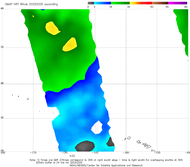Screen dimensions: 190x167
Task: Click the color bar label '34'
Action: pos(129,7)
